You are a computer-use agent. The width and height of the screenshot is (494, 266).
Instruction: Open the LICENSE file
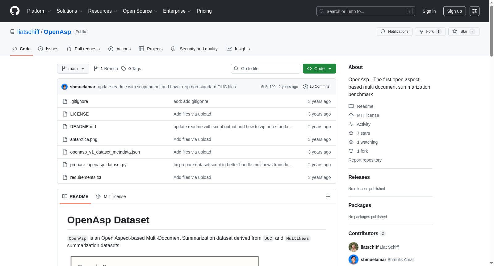click(x=79, y=114)
